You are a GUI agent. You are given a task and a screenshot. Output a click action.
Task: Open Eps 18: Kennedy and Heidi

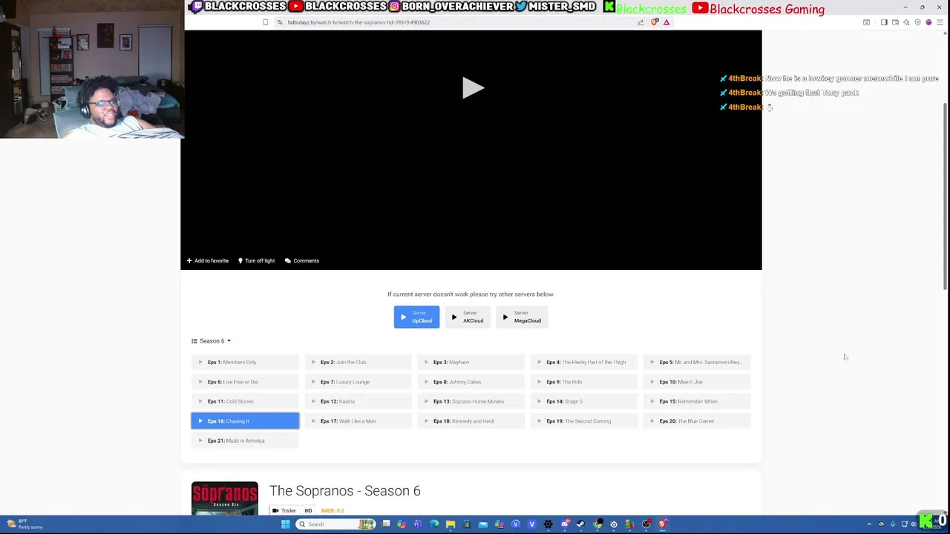coord(471,421)
